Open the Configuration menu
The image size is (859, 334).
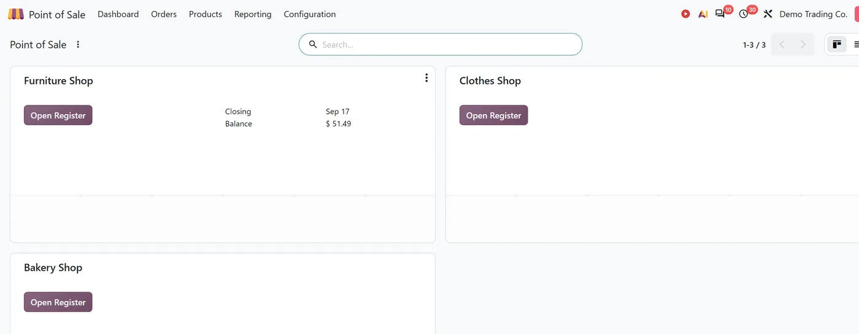tap(310, 14)
